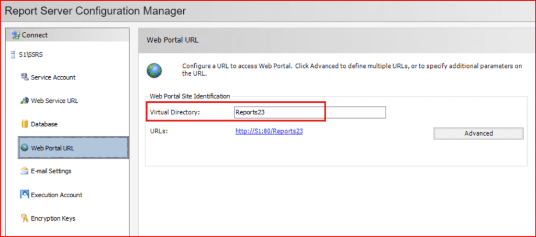Click the Web Service URL icon
This screenshot has height=237, width=536.
pyautogui.click(x=24, y=101)
